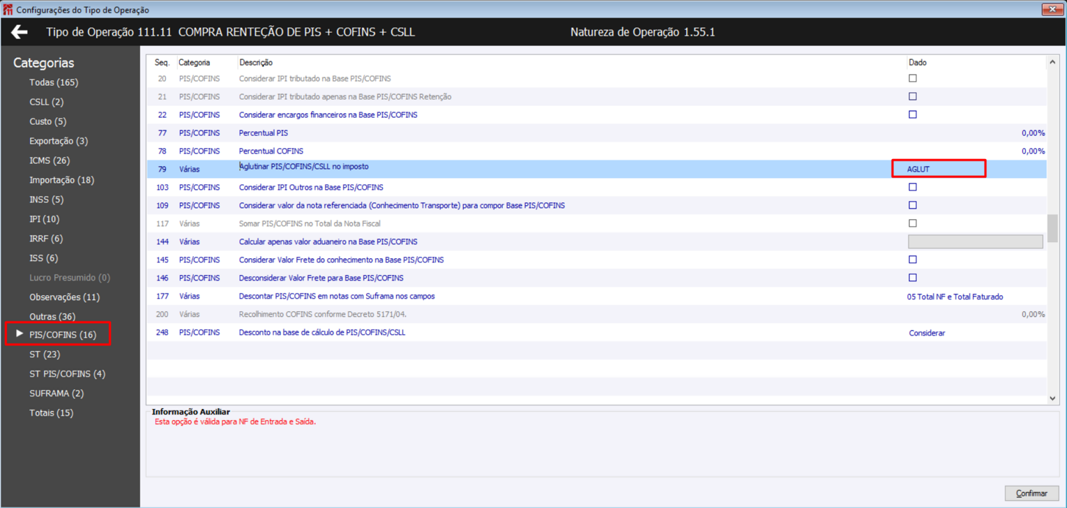Toggle checkbox for Considerar encargos financeiros
The image size is (1067, 508).
click(x=912, y=114)
